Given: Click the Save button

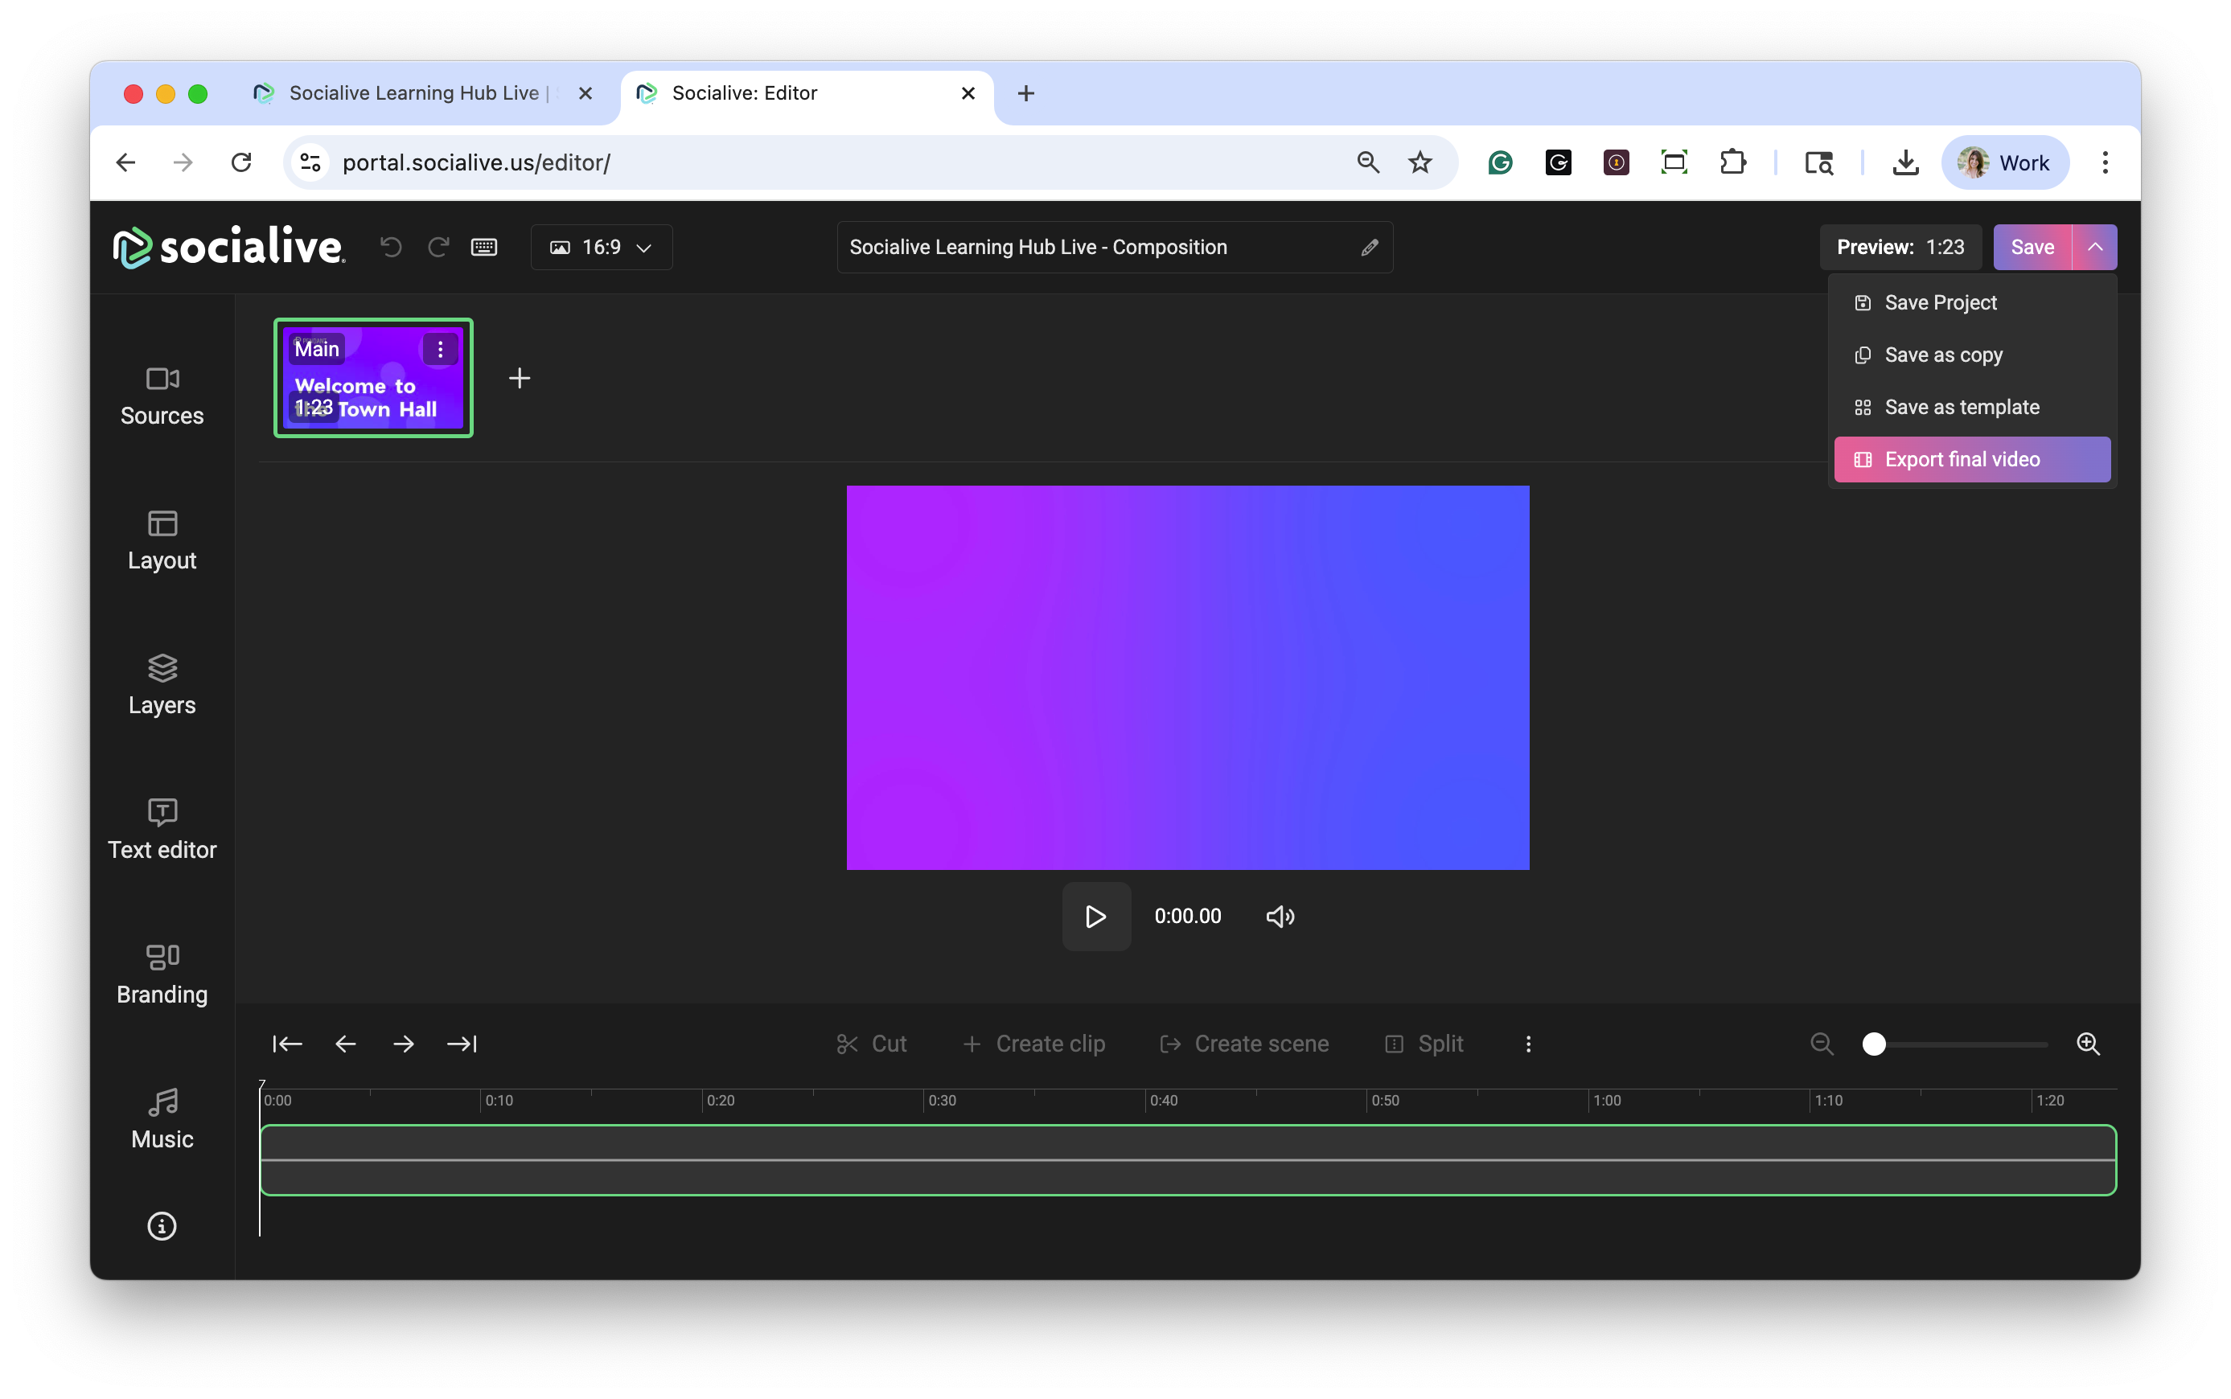Looking at the screenshot, I should click(2032, 247).
